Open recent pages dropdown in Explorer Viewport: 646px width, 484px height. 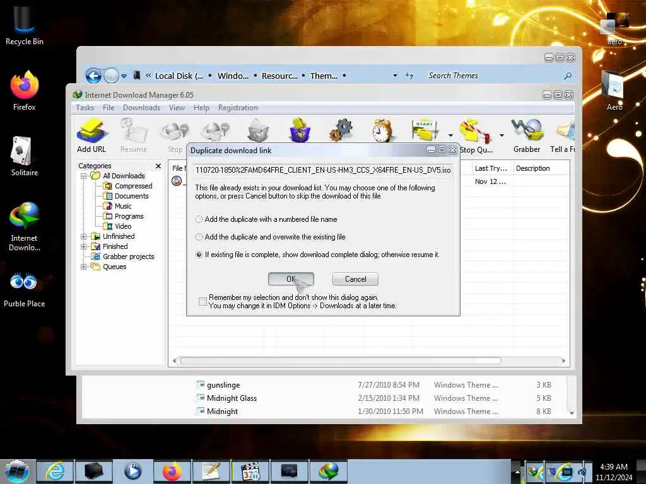click(x=124, y=76)
